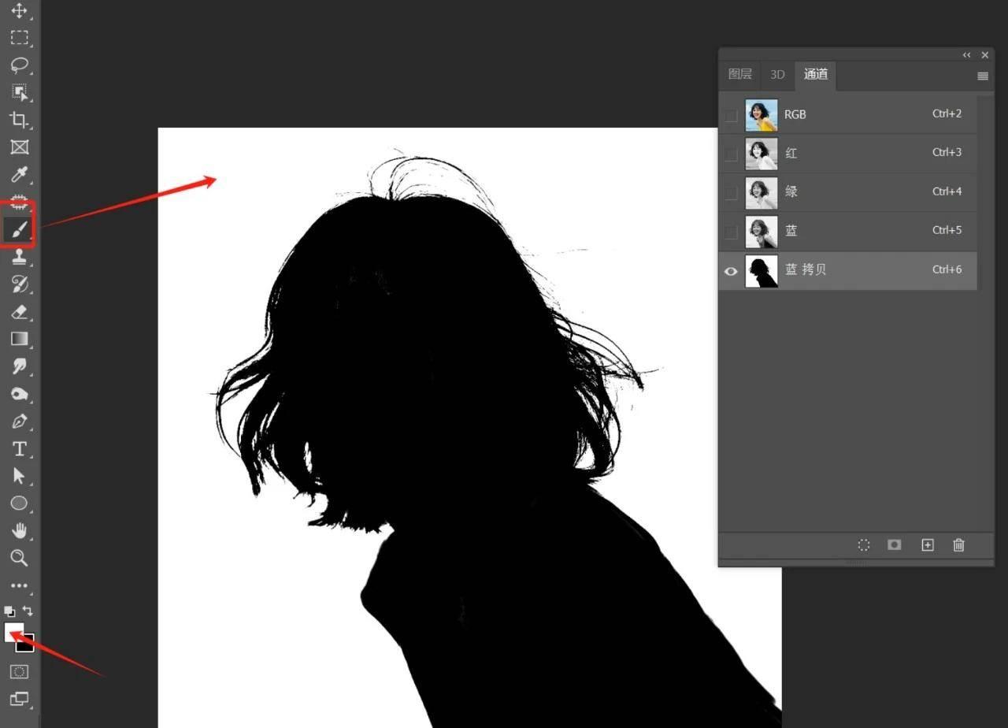Delete current channel with trash icon
The width and height of the screenshot is (1008, 728).
[958, 545]
